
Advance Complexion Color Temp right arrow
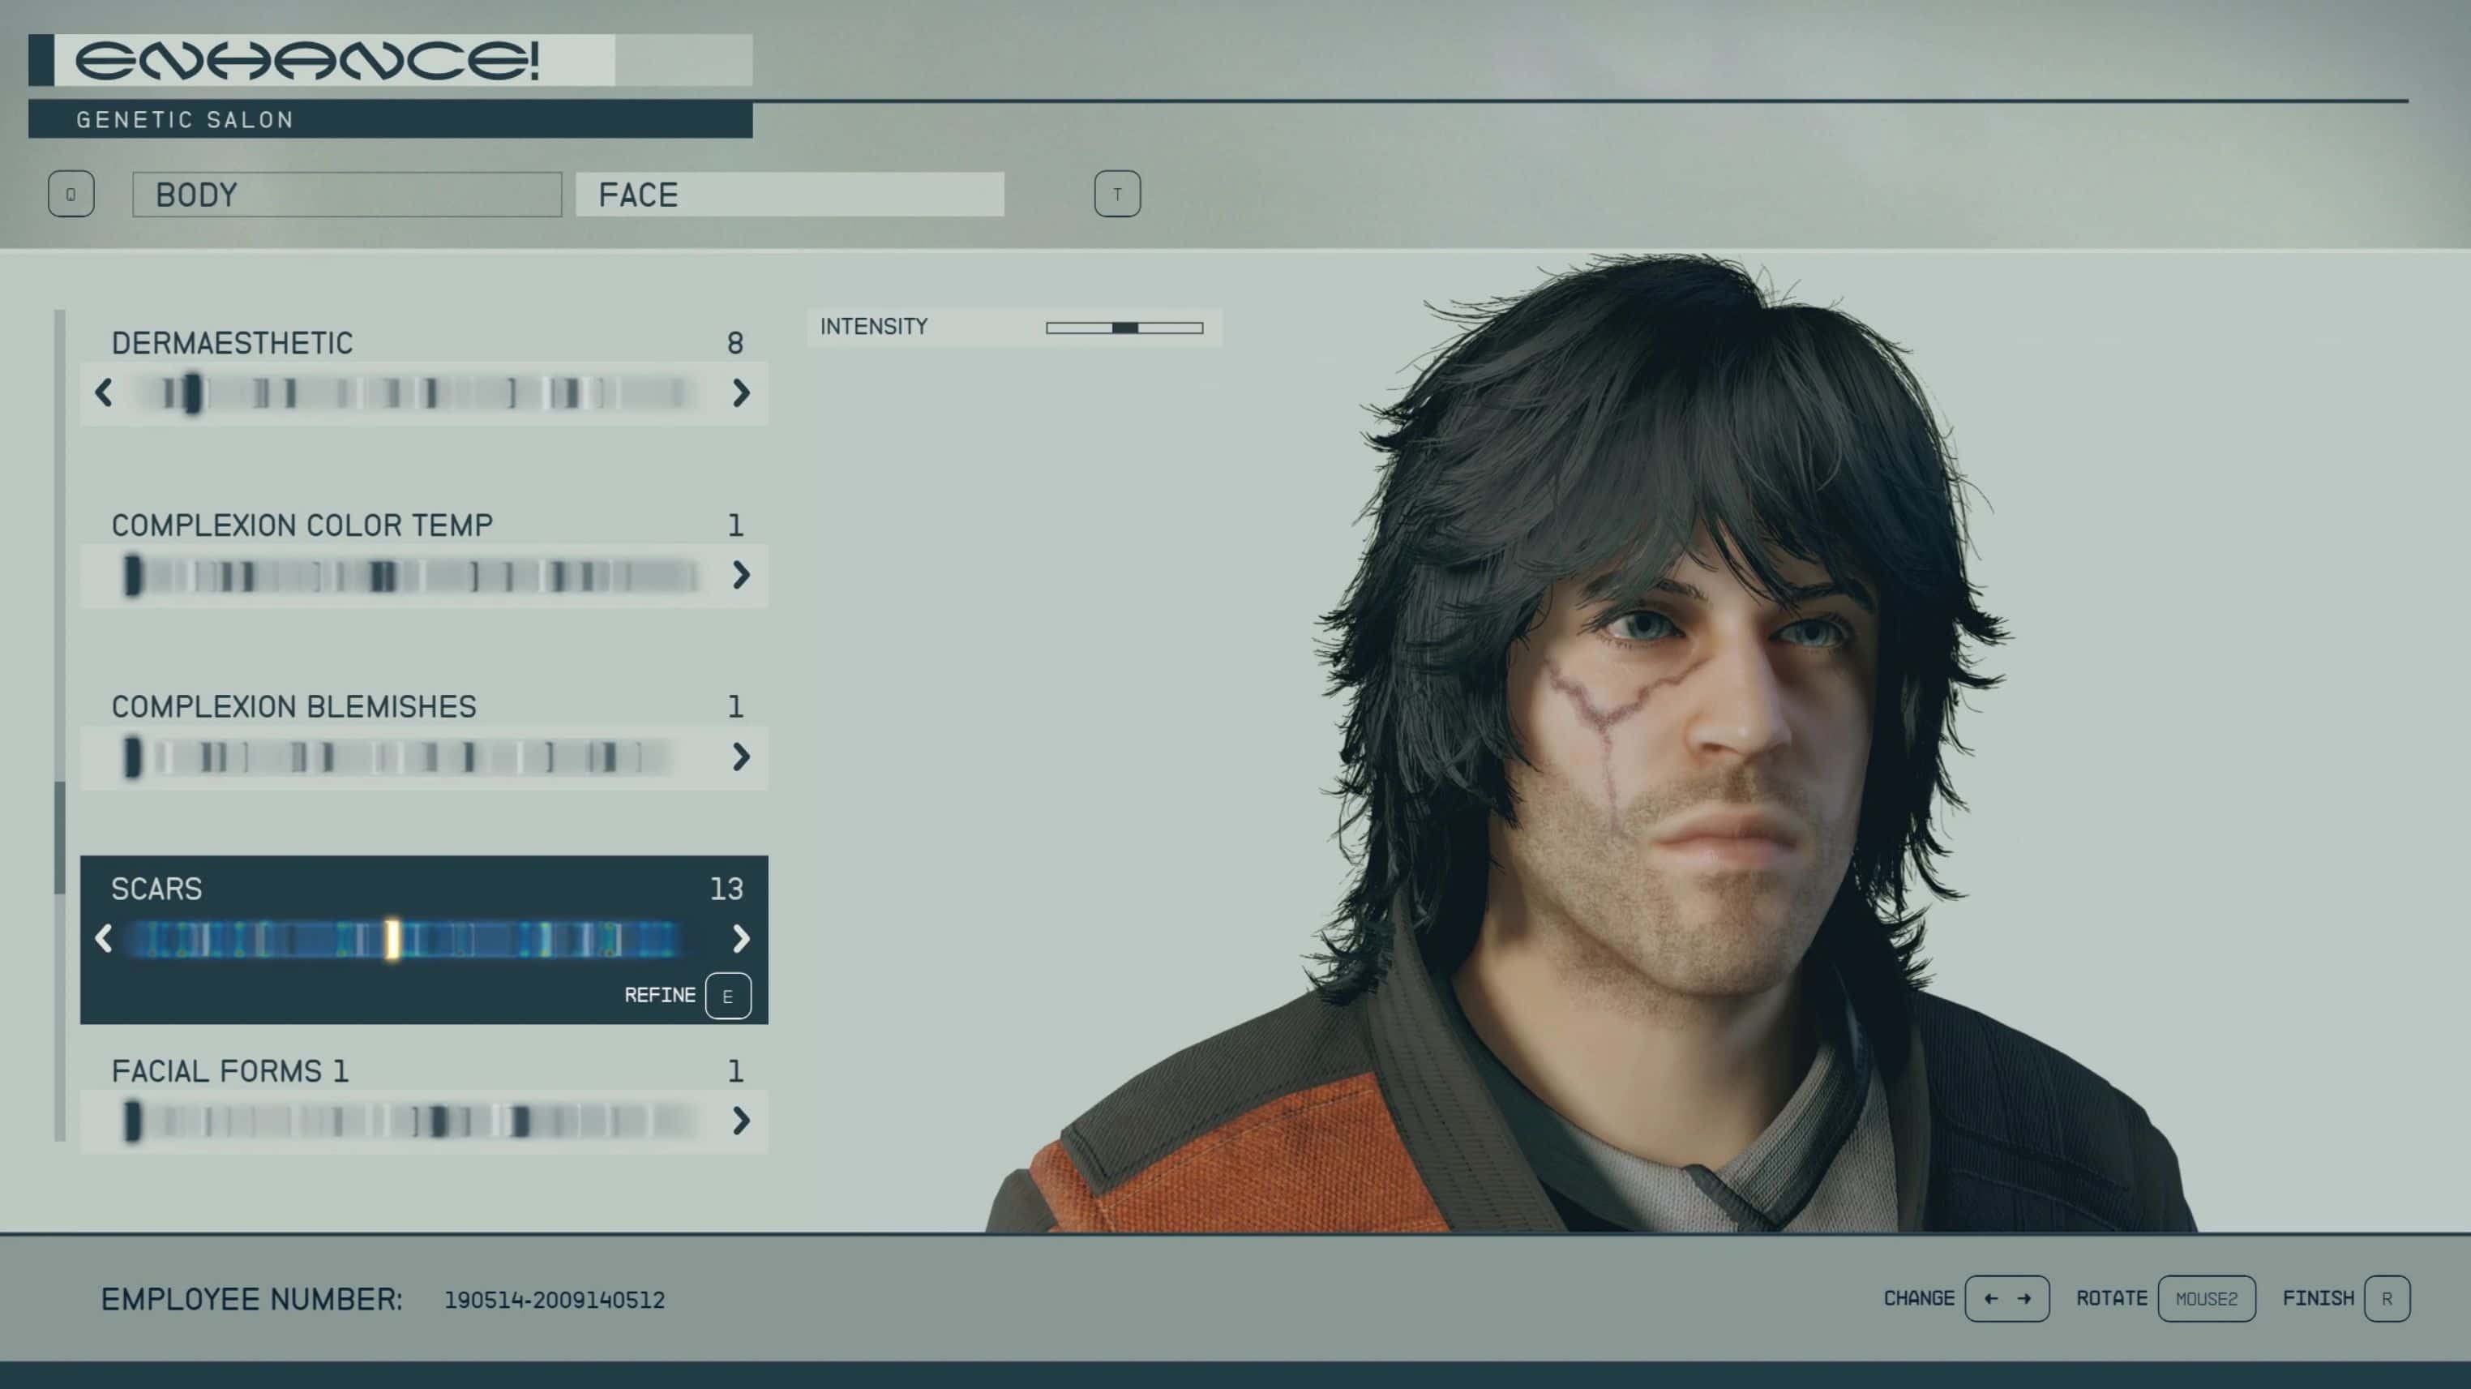740,576
